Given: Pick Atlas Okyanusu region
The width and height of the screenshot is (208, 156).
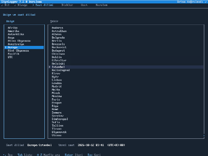Looking at the screenshot, I should coord(24,41).
